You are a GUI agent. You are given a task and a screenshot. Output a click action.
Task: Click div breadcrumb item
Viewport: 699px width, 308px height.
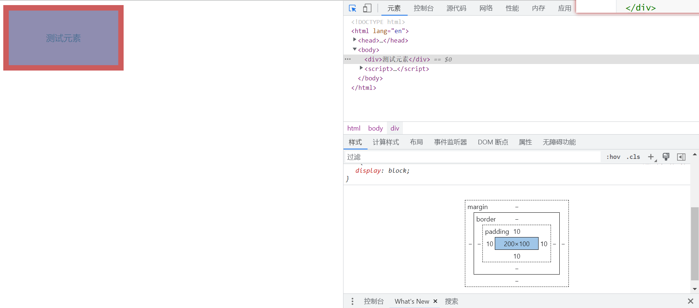tap(395, 128)
